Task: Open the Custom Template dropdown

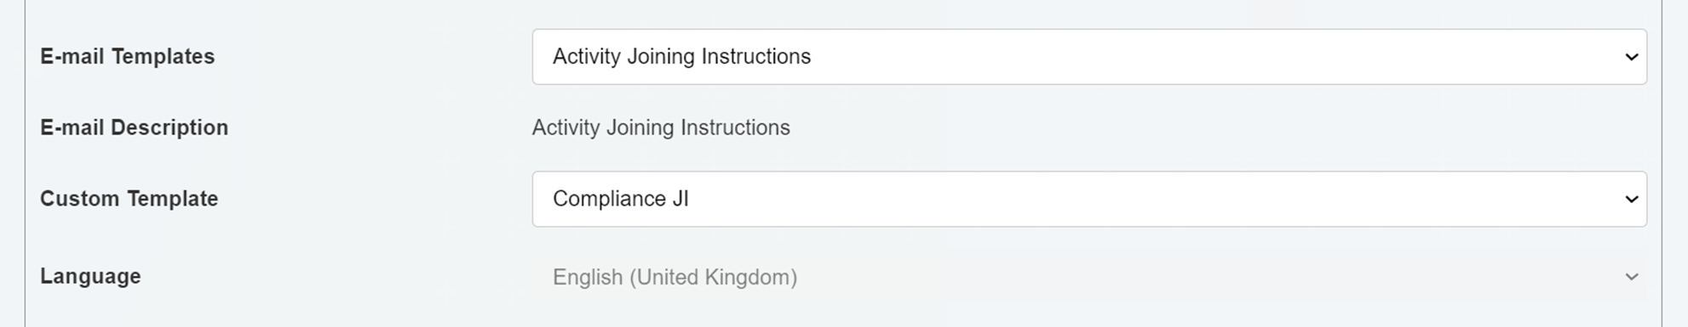Action: coord(1089,199)
